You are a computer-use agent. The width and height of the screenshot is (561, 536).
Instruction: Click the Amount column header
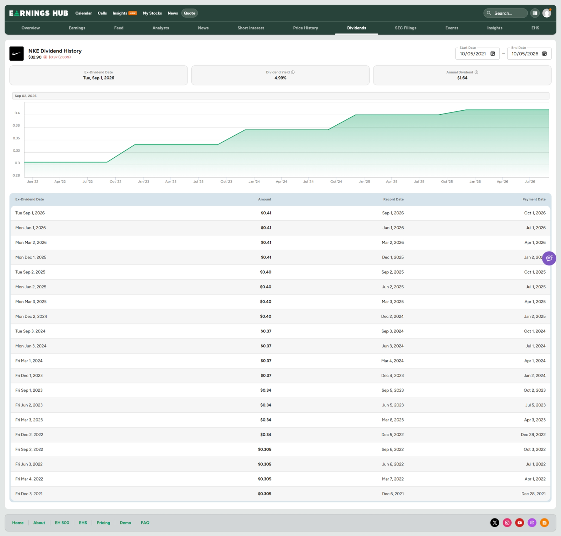[265, 199]
